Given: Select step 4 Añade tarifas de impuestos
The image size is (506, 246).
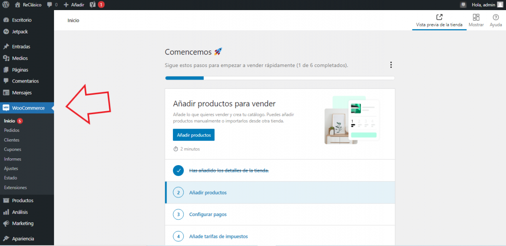Looking at the screenshot, I should [x=218, y=236].
